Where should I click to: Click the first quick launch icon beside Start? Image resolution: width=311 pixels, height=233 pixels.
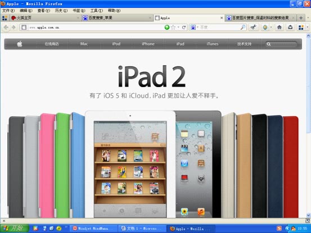pos(35,229)
